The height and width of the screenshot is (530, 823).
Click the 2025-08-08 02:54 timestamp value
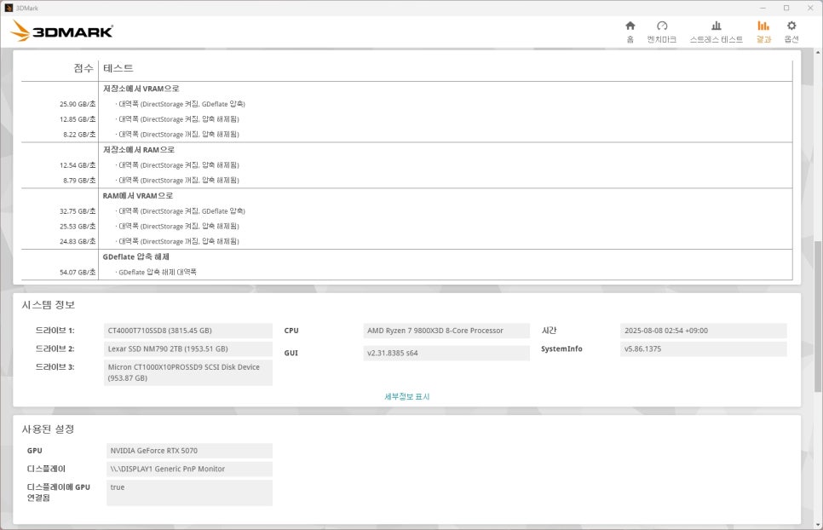point(703,331)
